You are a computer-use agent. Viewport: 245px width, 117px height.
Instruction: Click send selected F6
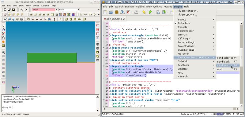point(228,58)
